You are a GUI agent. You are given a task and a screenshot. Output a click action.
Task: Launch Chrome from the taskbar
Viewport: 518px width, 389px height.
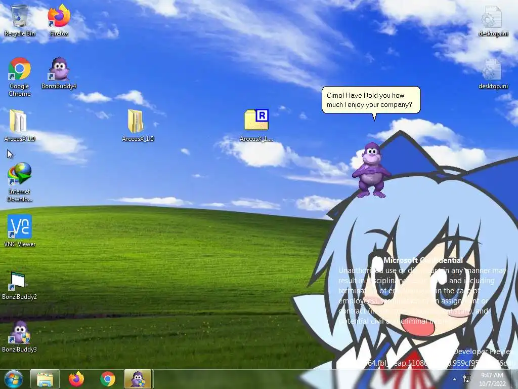(x=108, y=379)
